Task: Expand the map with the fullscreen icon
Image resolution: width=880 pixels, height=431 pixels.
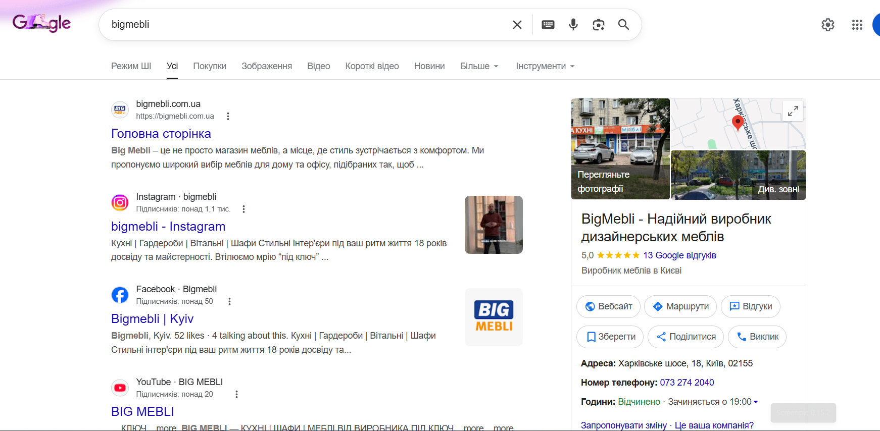Action: point(793,111)
